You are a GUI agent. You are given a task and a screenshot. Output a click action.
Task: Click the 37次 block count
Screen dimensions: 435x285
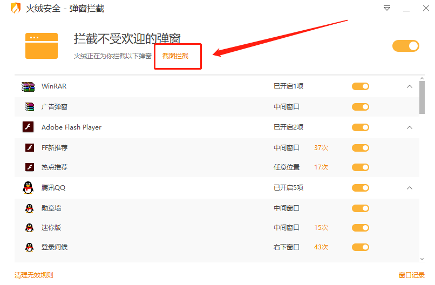[321, 148]
